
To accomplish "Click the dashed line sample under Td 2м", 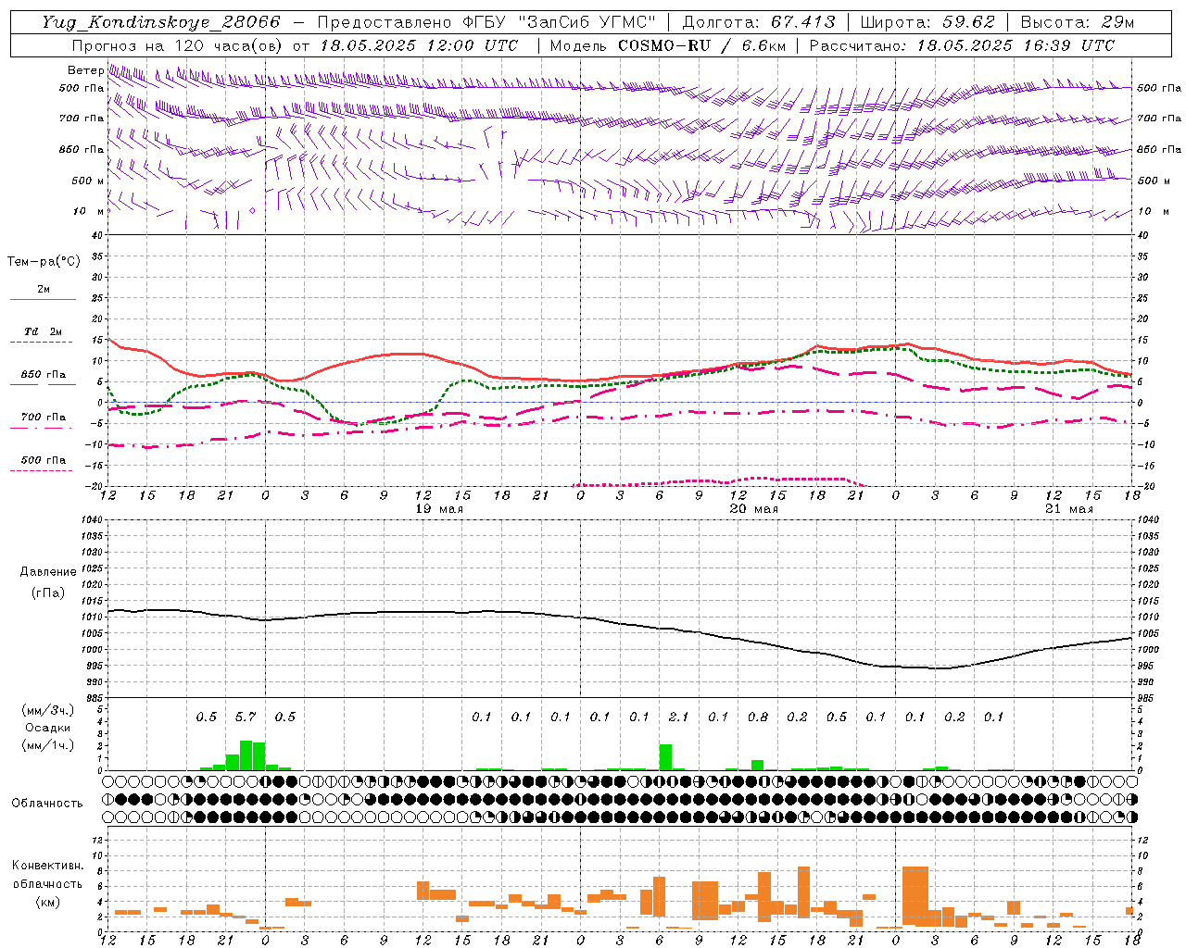I will point(43,343).
